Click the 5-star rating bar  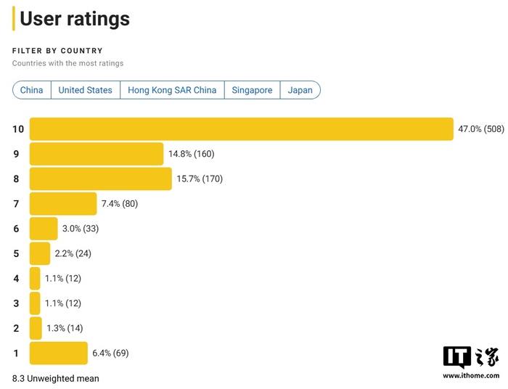(40, 253)
